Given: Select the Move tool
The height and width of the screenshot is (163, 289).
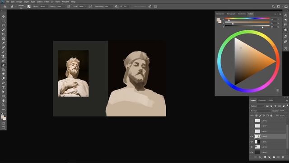Looking at the screenshot, I should (3, 17).
